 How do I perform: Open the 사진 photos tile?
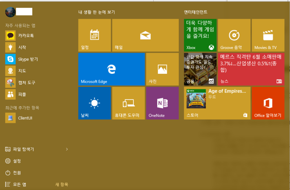[162, 69]
